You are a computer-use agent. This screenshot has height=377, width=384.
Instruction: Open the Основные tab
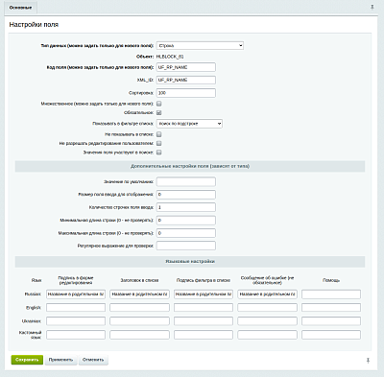pos(20,8)
